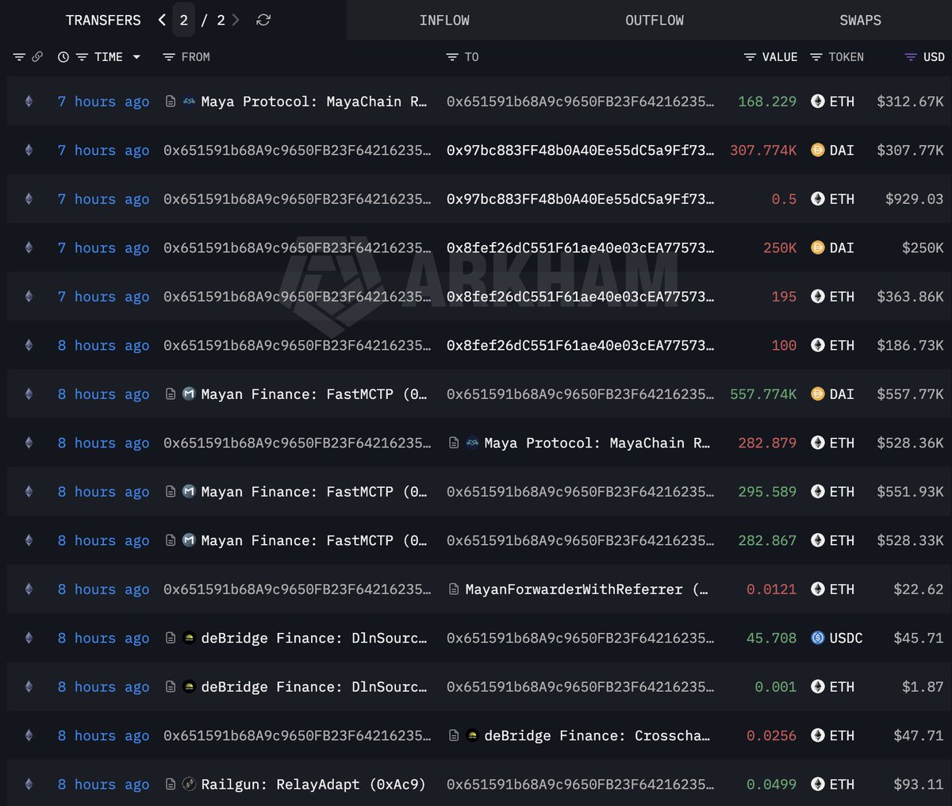The image size is (952, 806).
Task: Open MayanForwarderWithReferrer recipient link
Action: 587,589
